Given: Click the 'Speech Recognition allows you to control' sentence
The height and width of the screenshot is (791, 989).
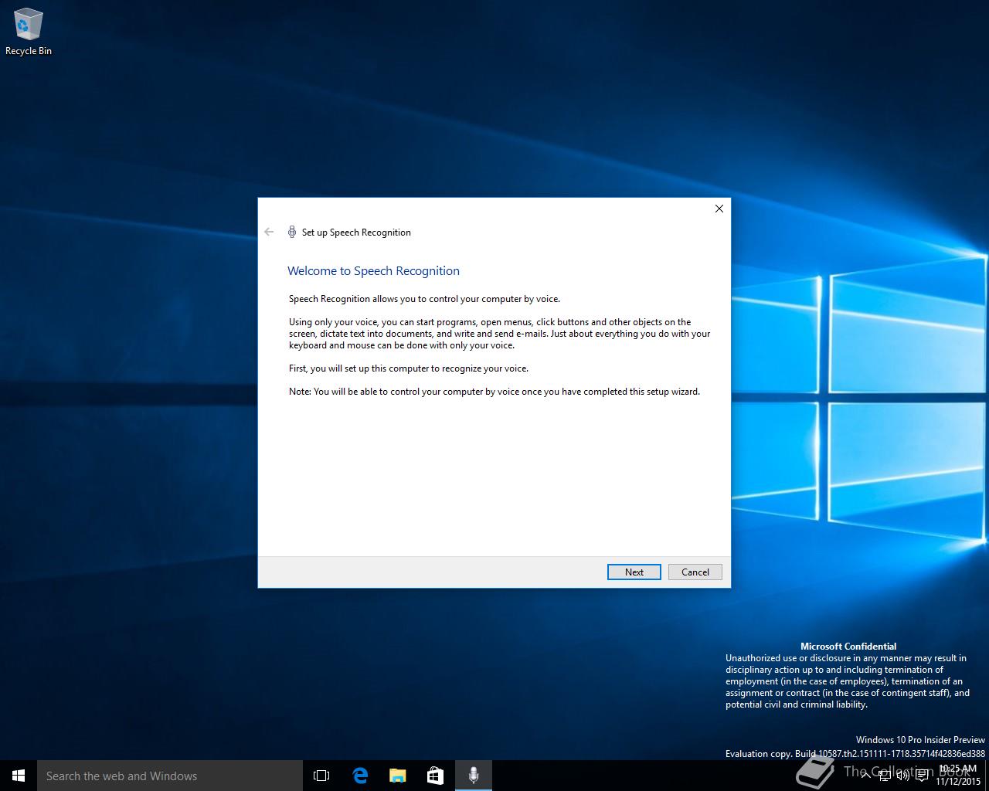Looking at the screenshot, I should tap(424, 299).
